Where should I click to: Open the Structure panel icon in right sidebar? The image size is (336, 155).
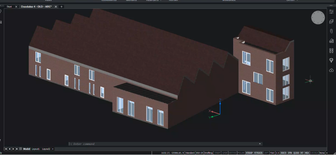331,41
